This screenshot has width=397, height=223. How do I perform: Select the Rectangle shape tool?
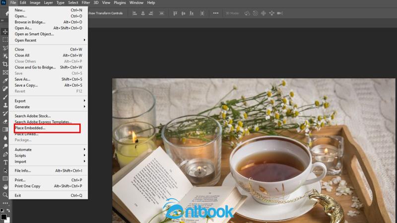pyautogui.click(x=5, y=179)
